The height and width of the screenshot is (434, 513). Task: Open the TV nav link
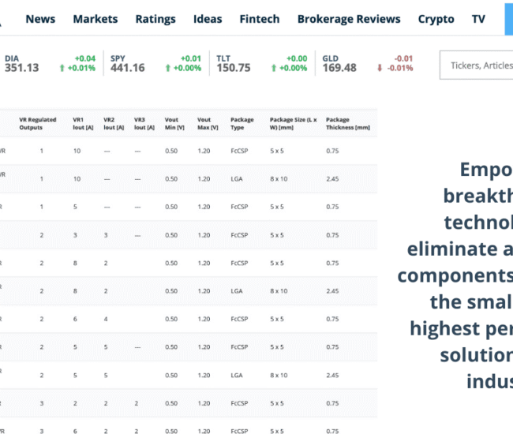point(478,19)
